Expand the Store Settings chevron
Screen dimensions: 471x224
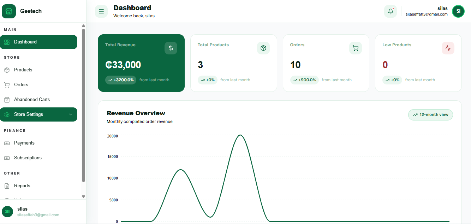coord(71,114)
